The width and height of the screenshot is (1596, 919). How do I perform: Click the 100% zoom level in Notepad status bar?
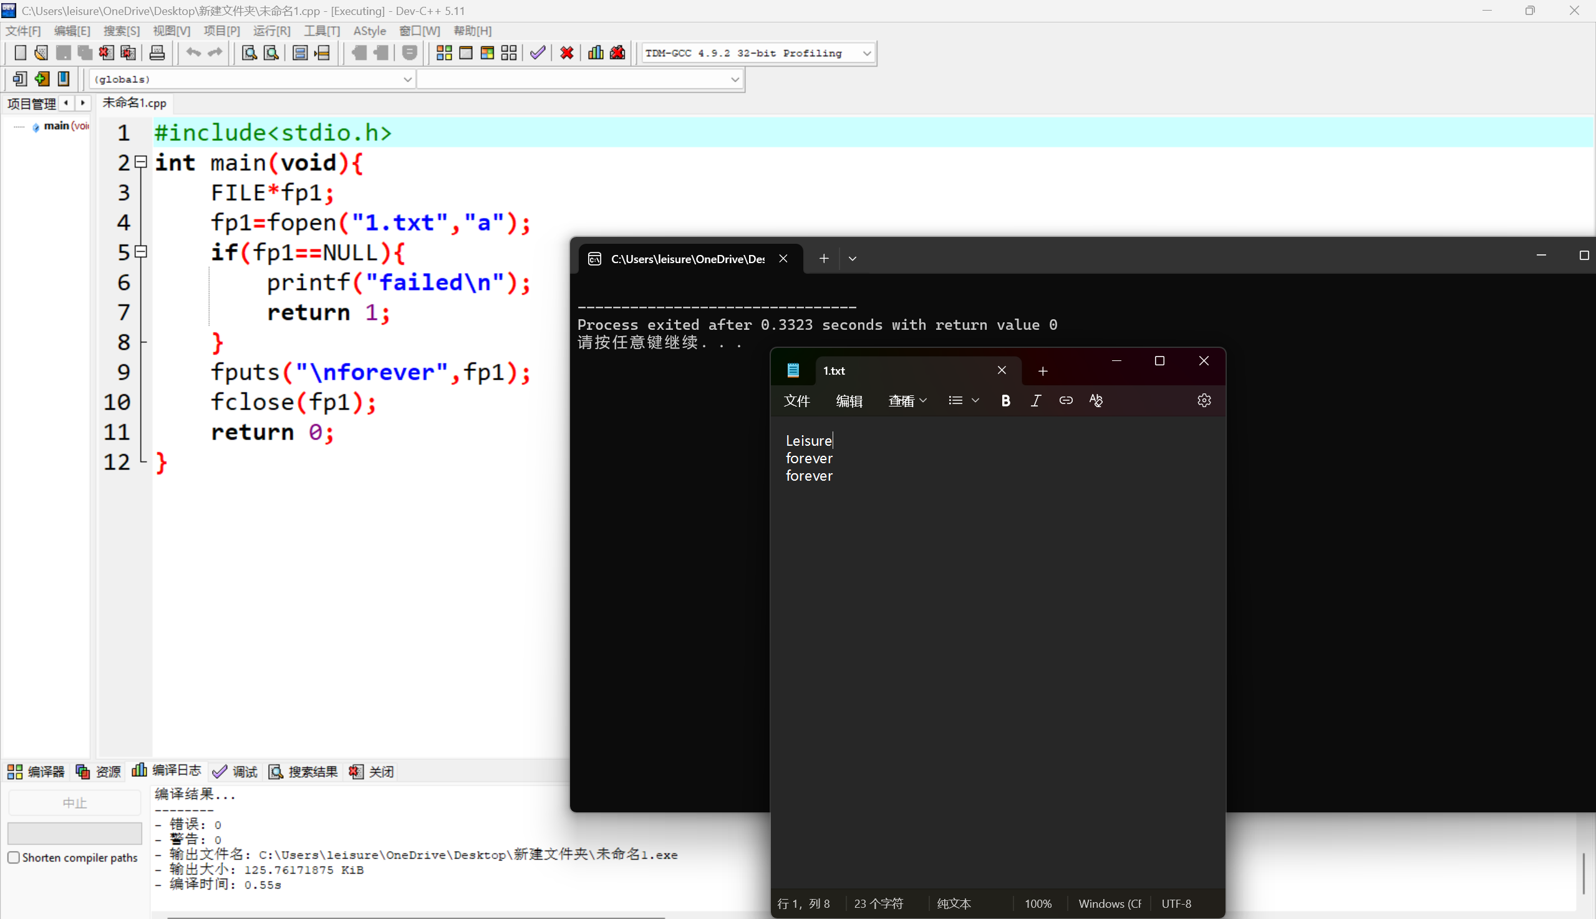click(1037, 904)
